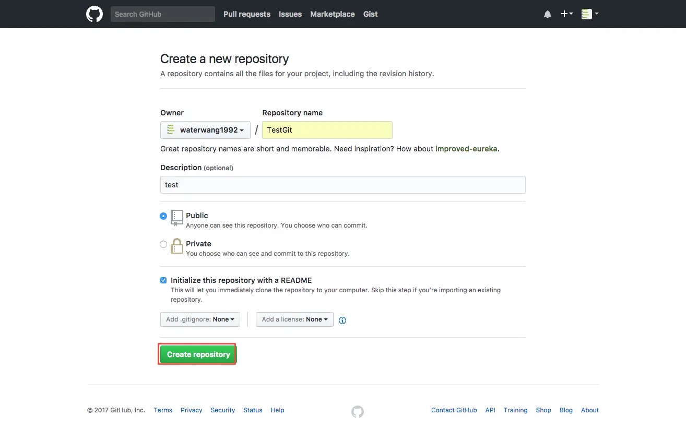The image size is (686, 440).
Task: Click Contact GitHub in the footer
Action: tap(454, 410)
